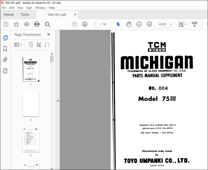
Task: Open the document content panel icon
Action: click(5, 71)
